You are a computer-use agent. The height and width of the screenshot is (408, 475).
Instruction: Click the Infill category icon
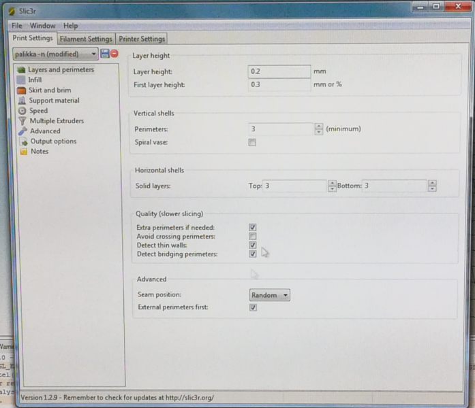point(21,80)
